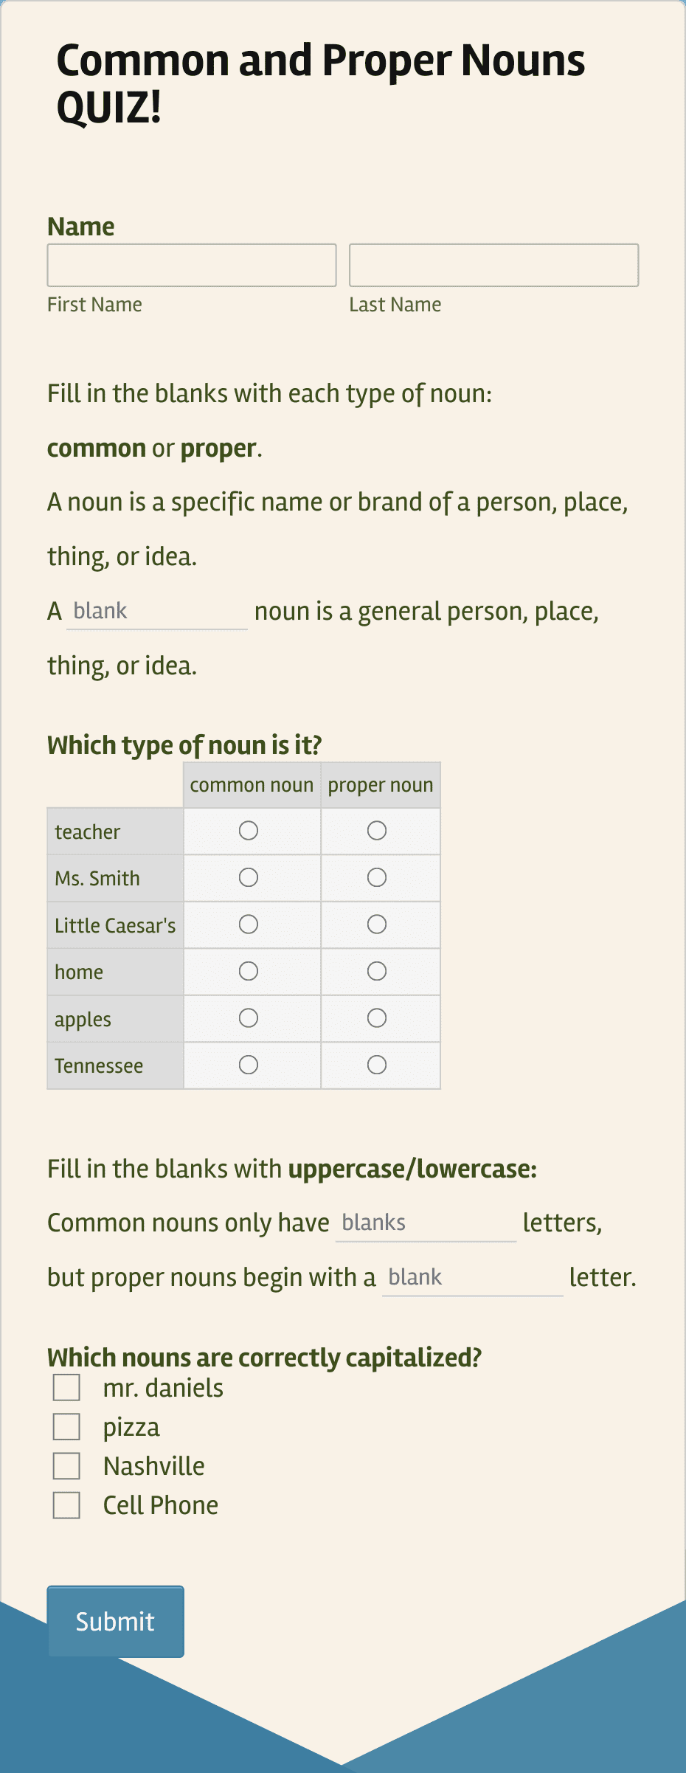Click the Last Name input field
The height and width of the screenshot is (1773, 686).
pyautogui.click(x=493, y=265)
